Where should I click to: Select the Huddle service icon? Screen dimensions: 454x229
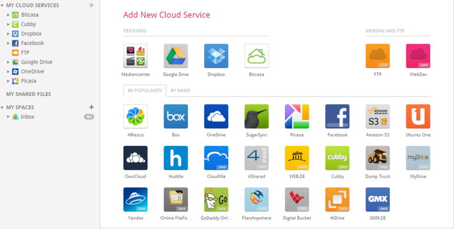tap(176, 158)
